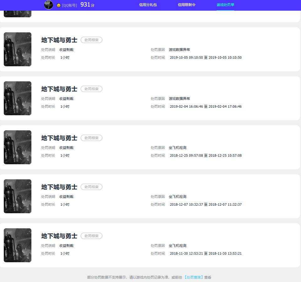Click 地下城与勇士 title of the 2019-02-04 record
Image resolution: width=301 pixels, height=282 pixels.
(59, 89)
